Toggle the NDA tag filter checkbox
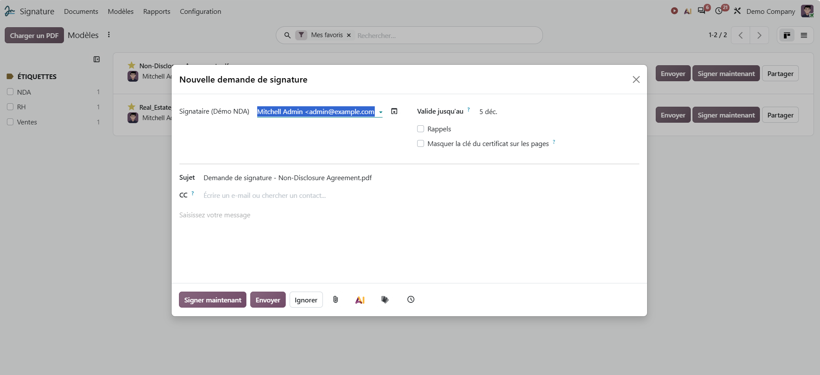 pyautogui.click(x=10, y=92)
